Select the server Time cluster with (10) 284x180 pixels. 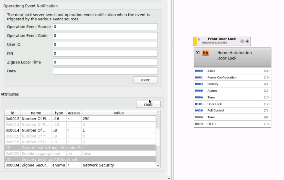click(232, 97)
